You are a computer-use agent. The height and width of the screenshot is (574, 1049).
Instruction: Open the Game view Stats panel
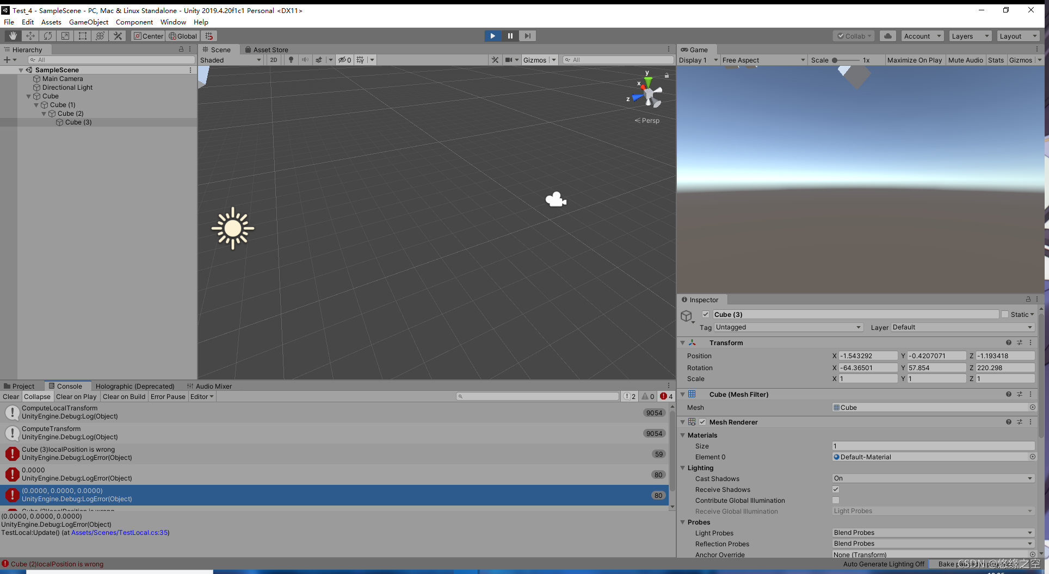click(996, 60)
